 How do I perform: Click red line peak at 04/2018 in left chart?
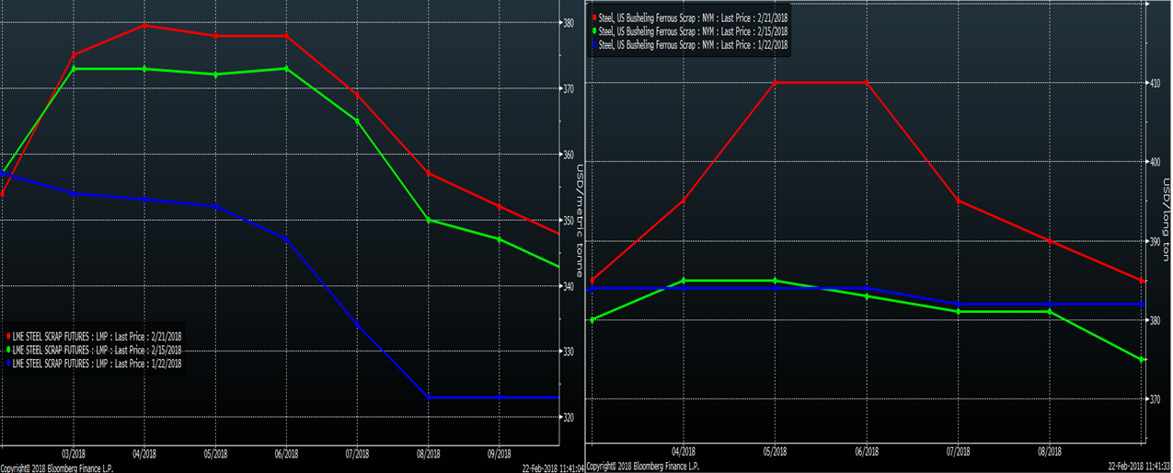[144, 25]
